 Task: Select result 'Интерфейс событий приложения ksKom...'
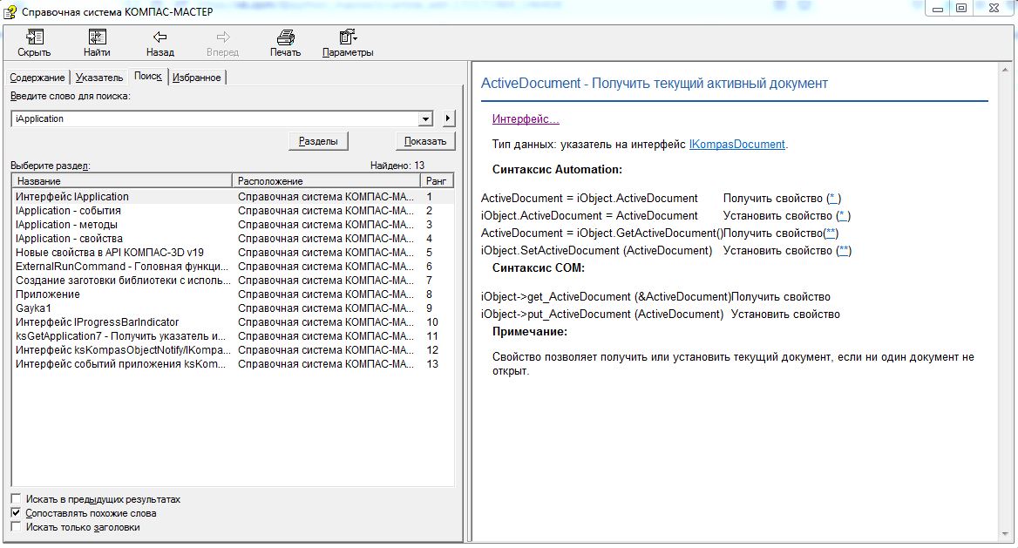click(x=233, y=364)
